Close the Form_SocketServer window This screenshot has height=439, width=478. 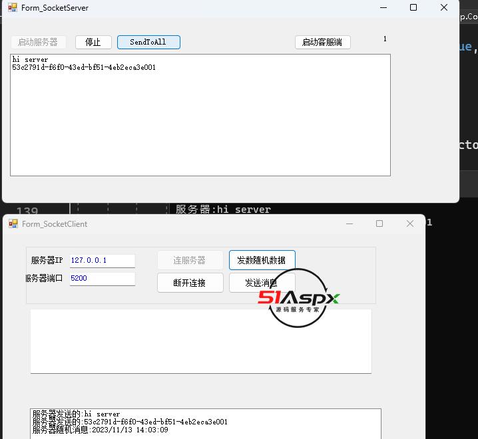coord(444,7)
